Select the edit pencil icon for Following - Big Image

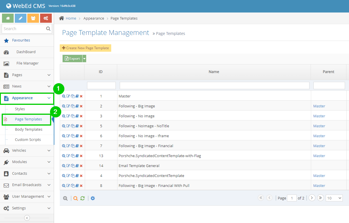coord(68,106)
